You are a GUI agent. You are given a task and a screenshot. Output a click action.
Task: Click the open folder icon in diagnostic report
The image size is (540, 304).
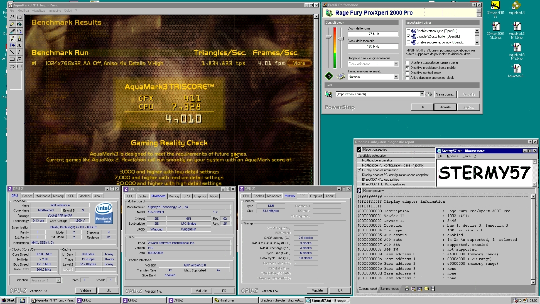(426, 289)
